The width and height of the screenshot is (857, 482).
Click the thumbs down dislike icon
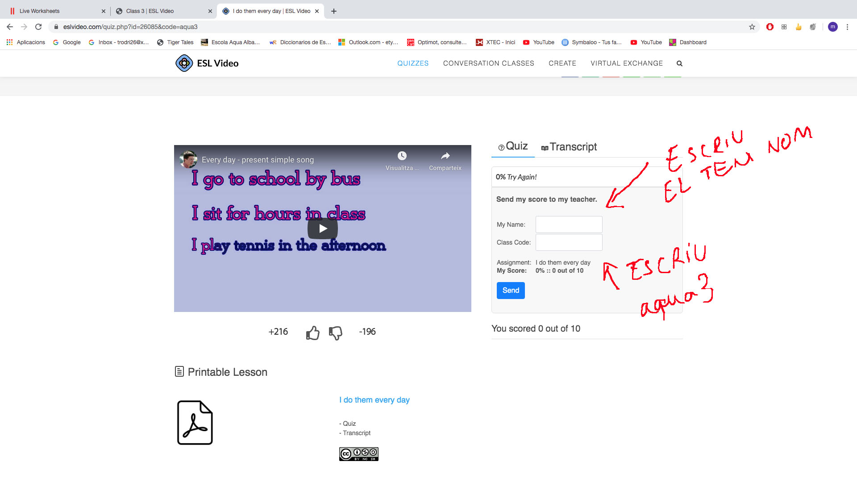(336, 332)
